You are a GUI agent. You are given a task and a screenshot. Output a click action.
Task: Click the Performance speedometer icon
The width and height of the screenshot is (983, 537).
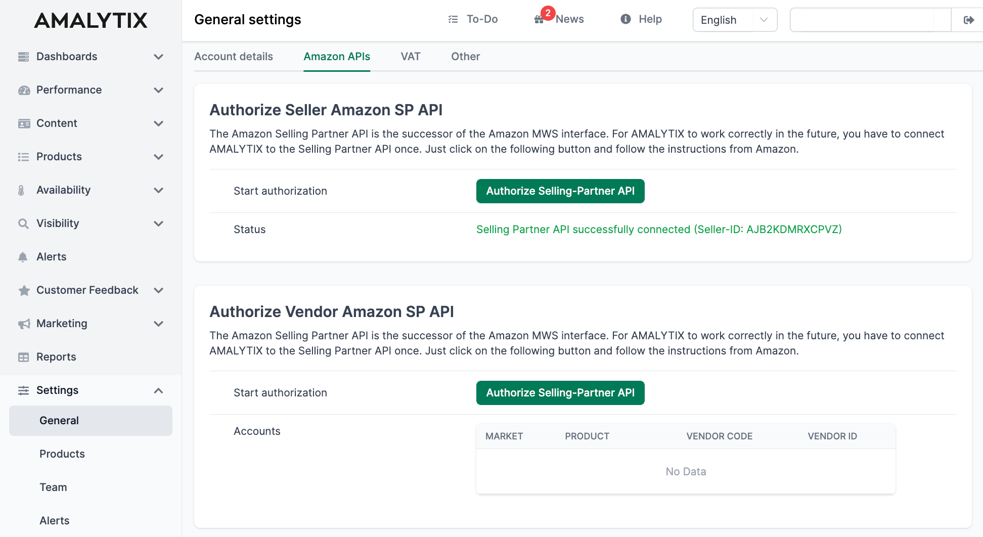(x=23, y=89)
